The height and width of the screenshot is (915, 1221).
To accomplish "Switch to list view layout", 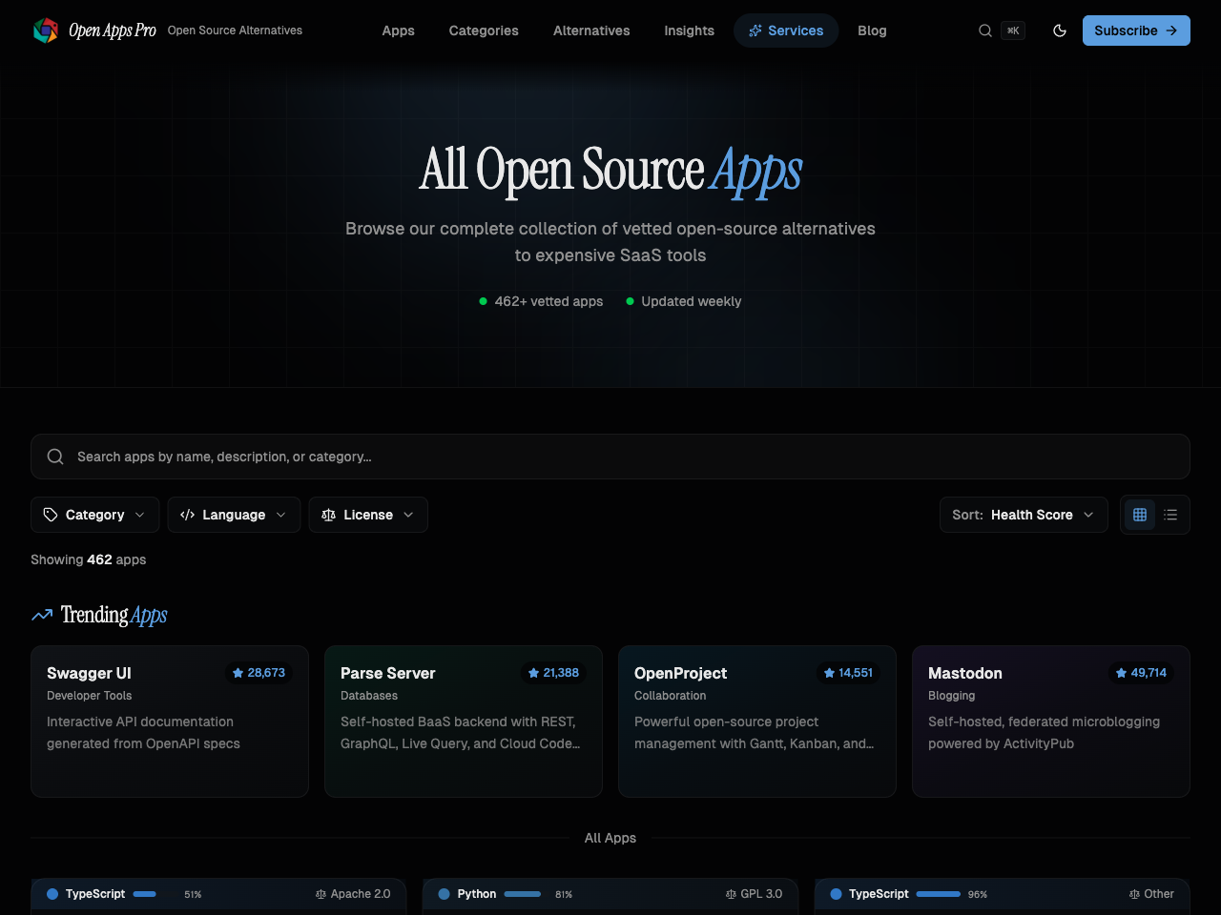I will [x=1170, y=515].
